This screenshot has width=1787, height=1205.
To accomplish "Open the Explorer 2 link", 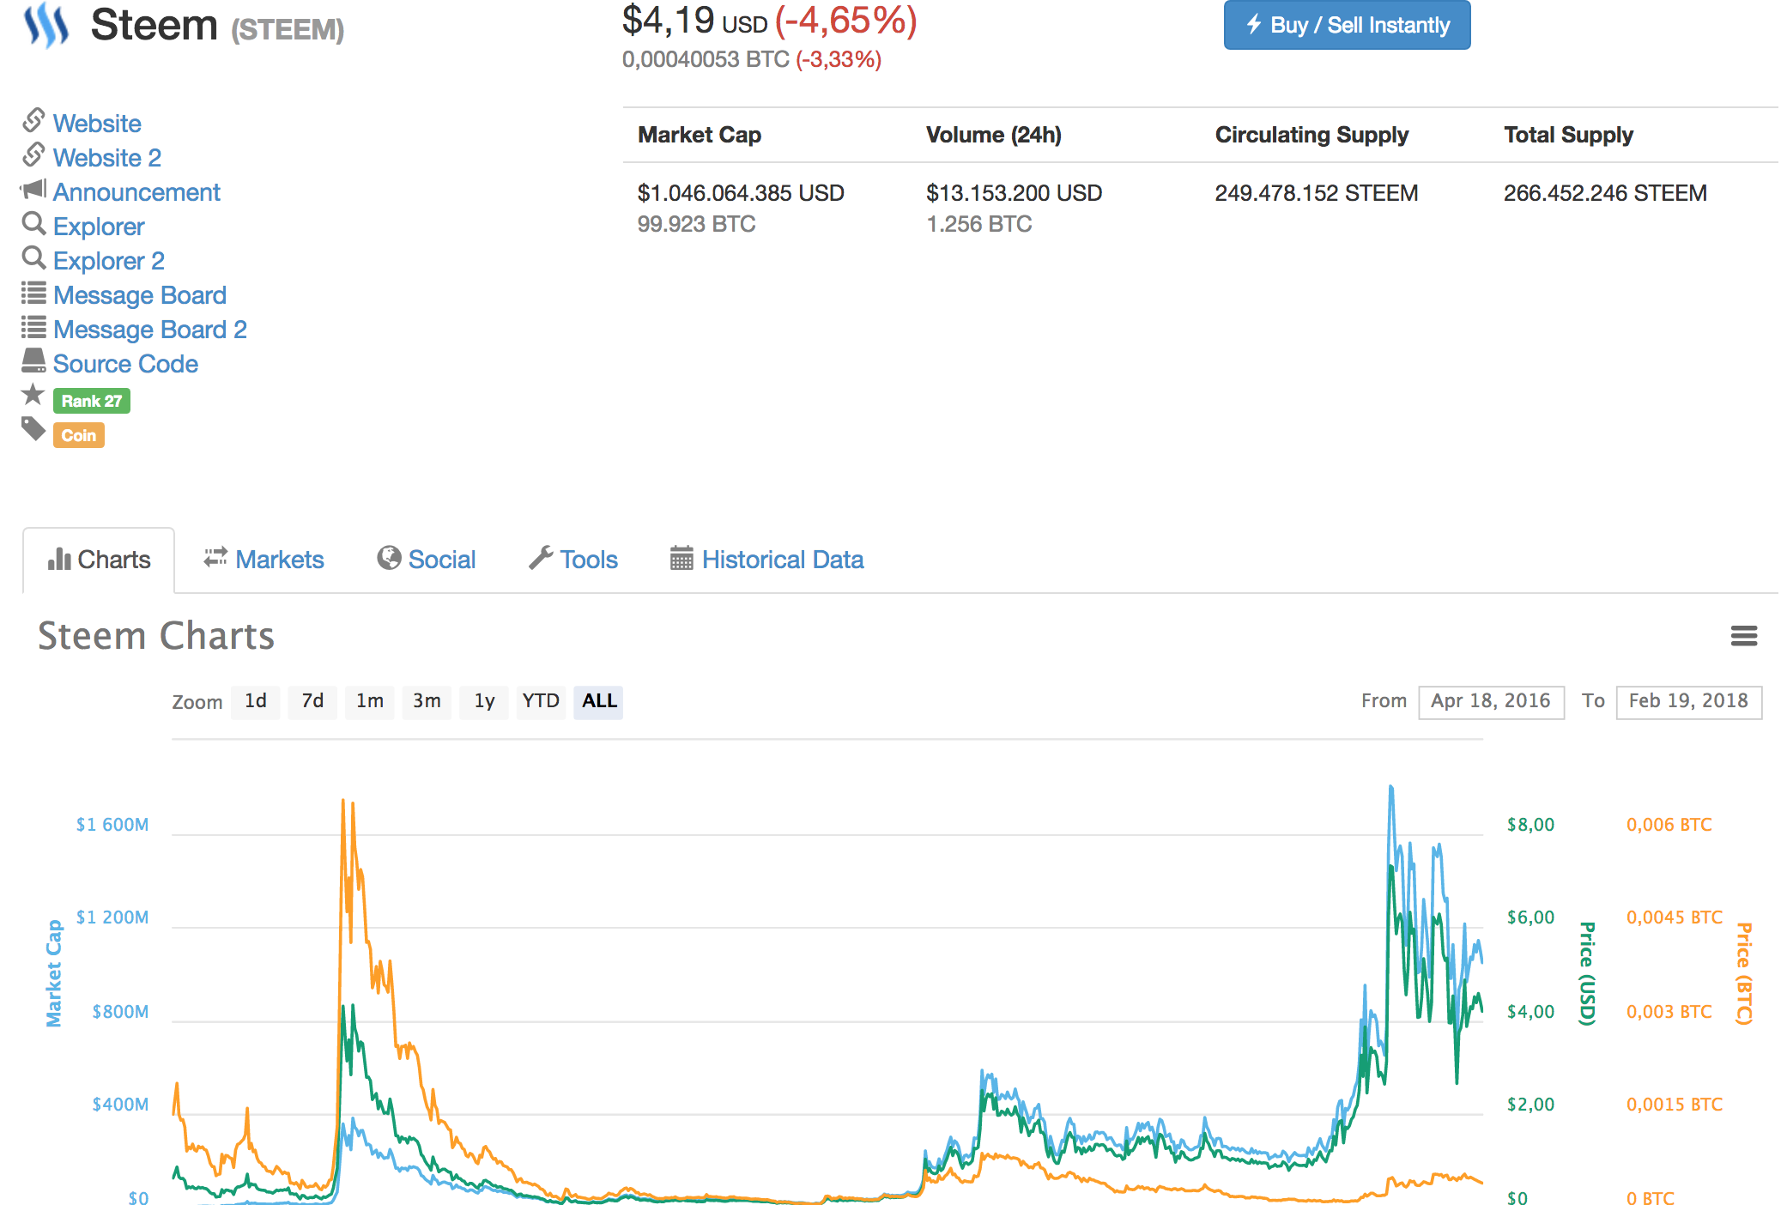I will click(x=109, y=261).
